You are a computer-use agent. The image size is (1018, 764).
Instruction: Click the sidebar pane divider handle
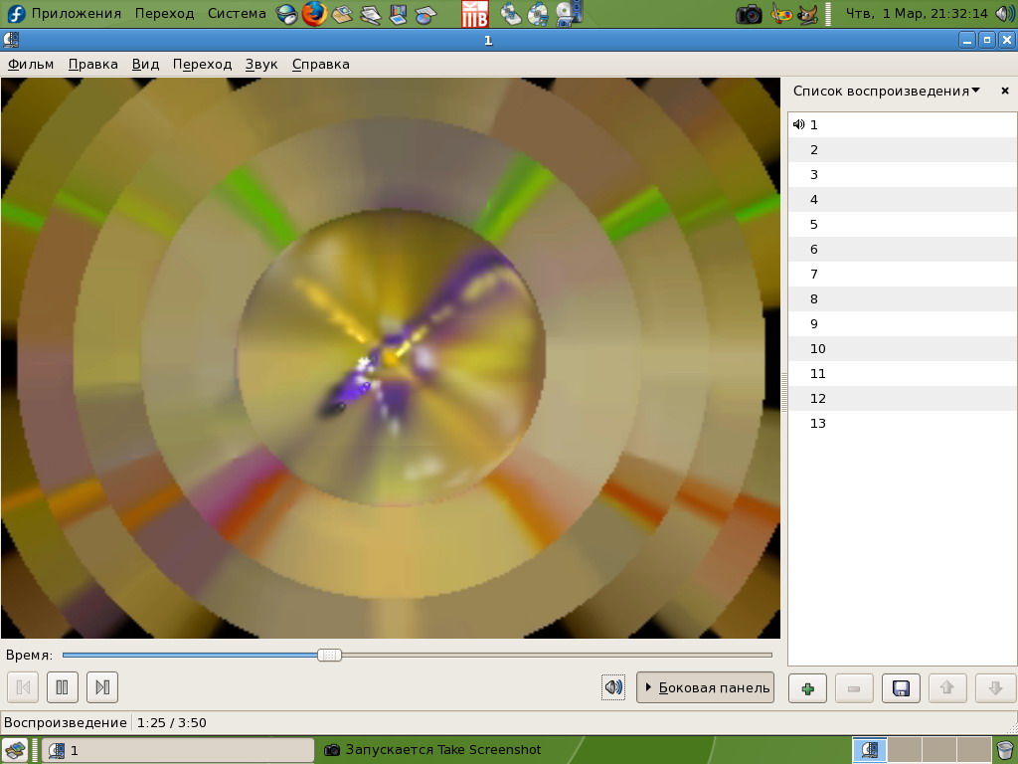(784, 392)
